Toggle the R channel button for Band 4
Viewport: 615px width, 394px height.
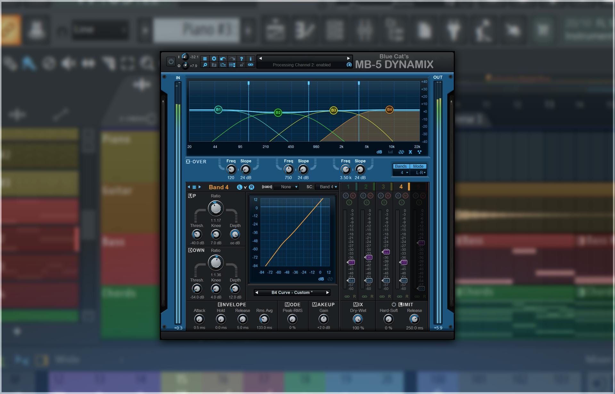(x=251, y=187)
